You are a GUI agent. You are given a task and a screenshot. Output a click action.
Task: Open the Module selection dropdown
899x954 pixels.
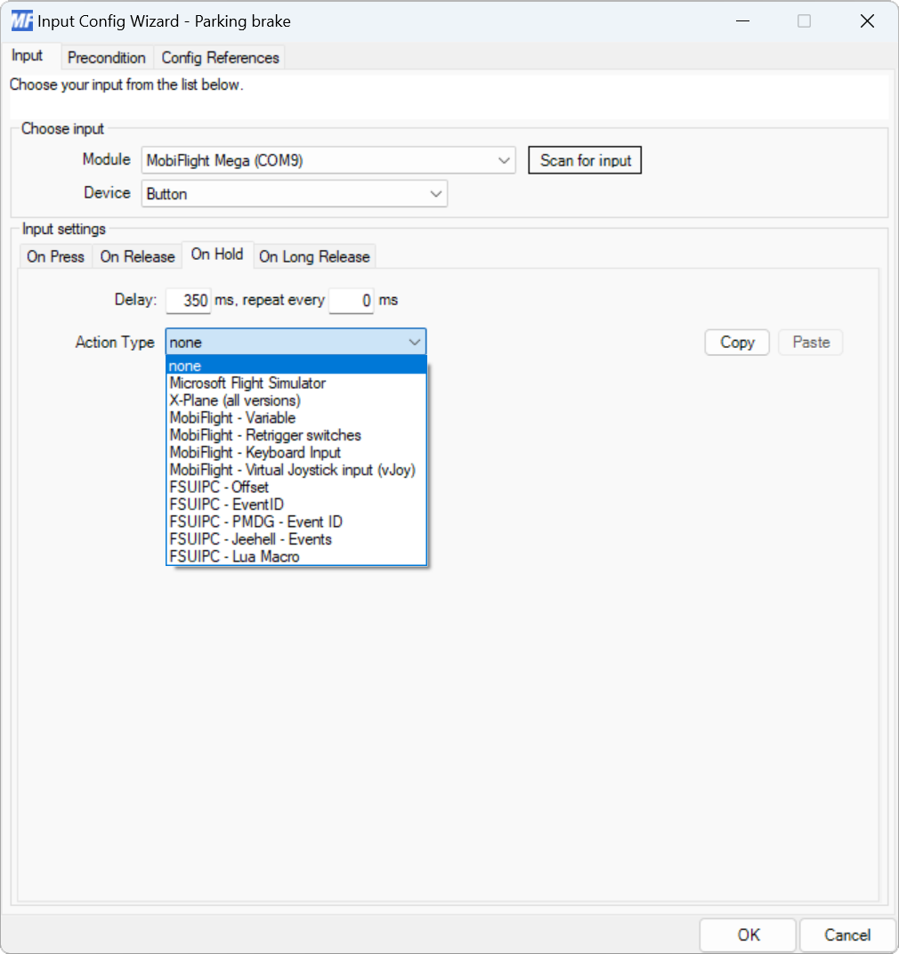point(506,160)
